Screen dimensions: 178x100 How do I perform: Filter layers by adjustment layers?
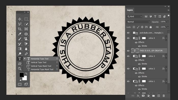(151, 17)
